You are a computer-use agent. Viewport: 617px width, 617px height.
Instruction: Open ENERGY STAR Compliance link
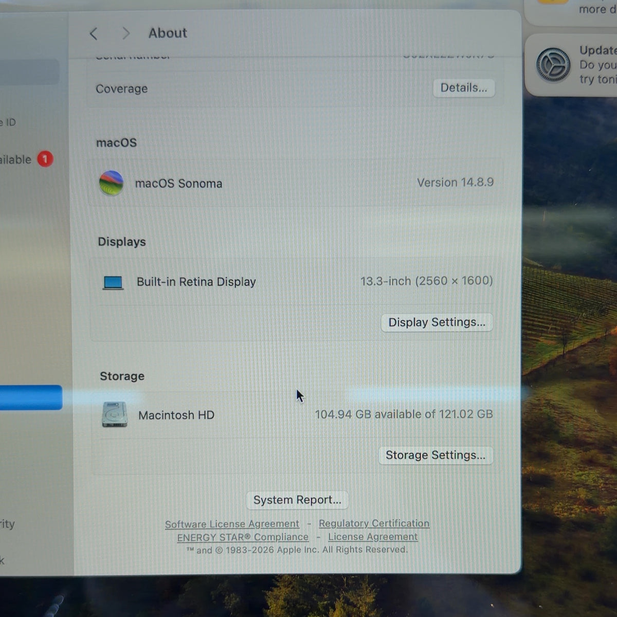[x=243, y=537]
